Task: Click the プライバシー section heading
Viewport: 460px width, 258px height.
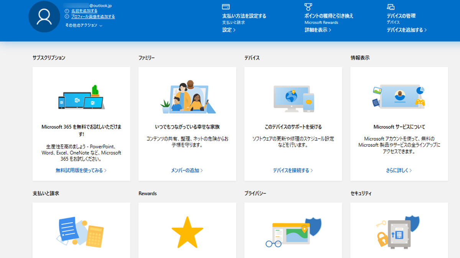Action: pyautogui.click(x=255, y=193)
